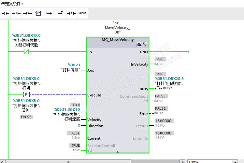Insert a positive edge contact

click(x=71, y=13)
